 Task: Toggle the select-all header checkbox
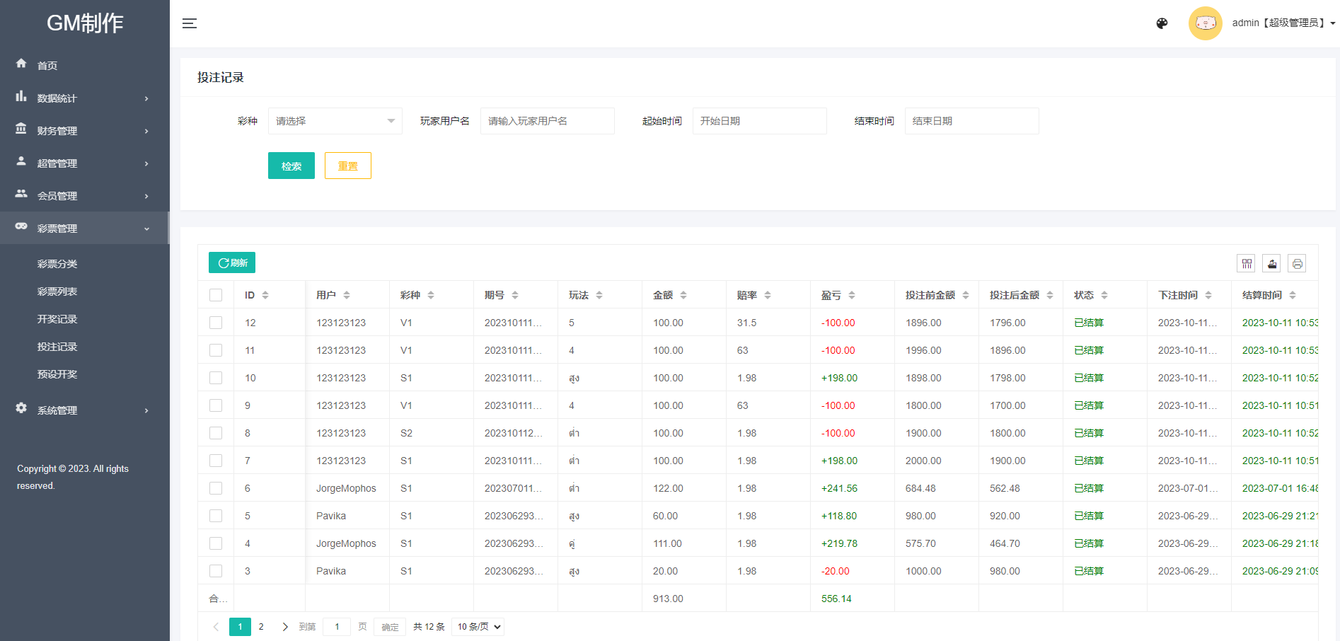pos(216,295)
